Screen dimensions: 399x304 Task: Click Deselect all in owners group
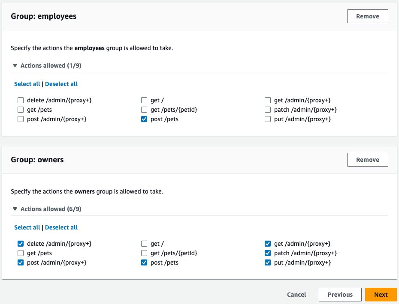tap(61, 227)
